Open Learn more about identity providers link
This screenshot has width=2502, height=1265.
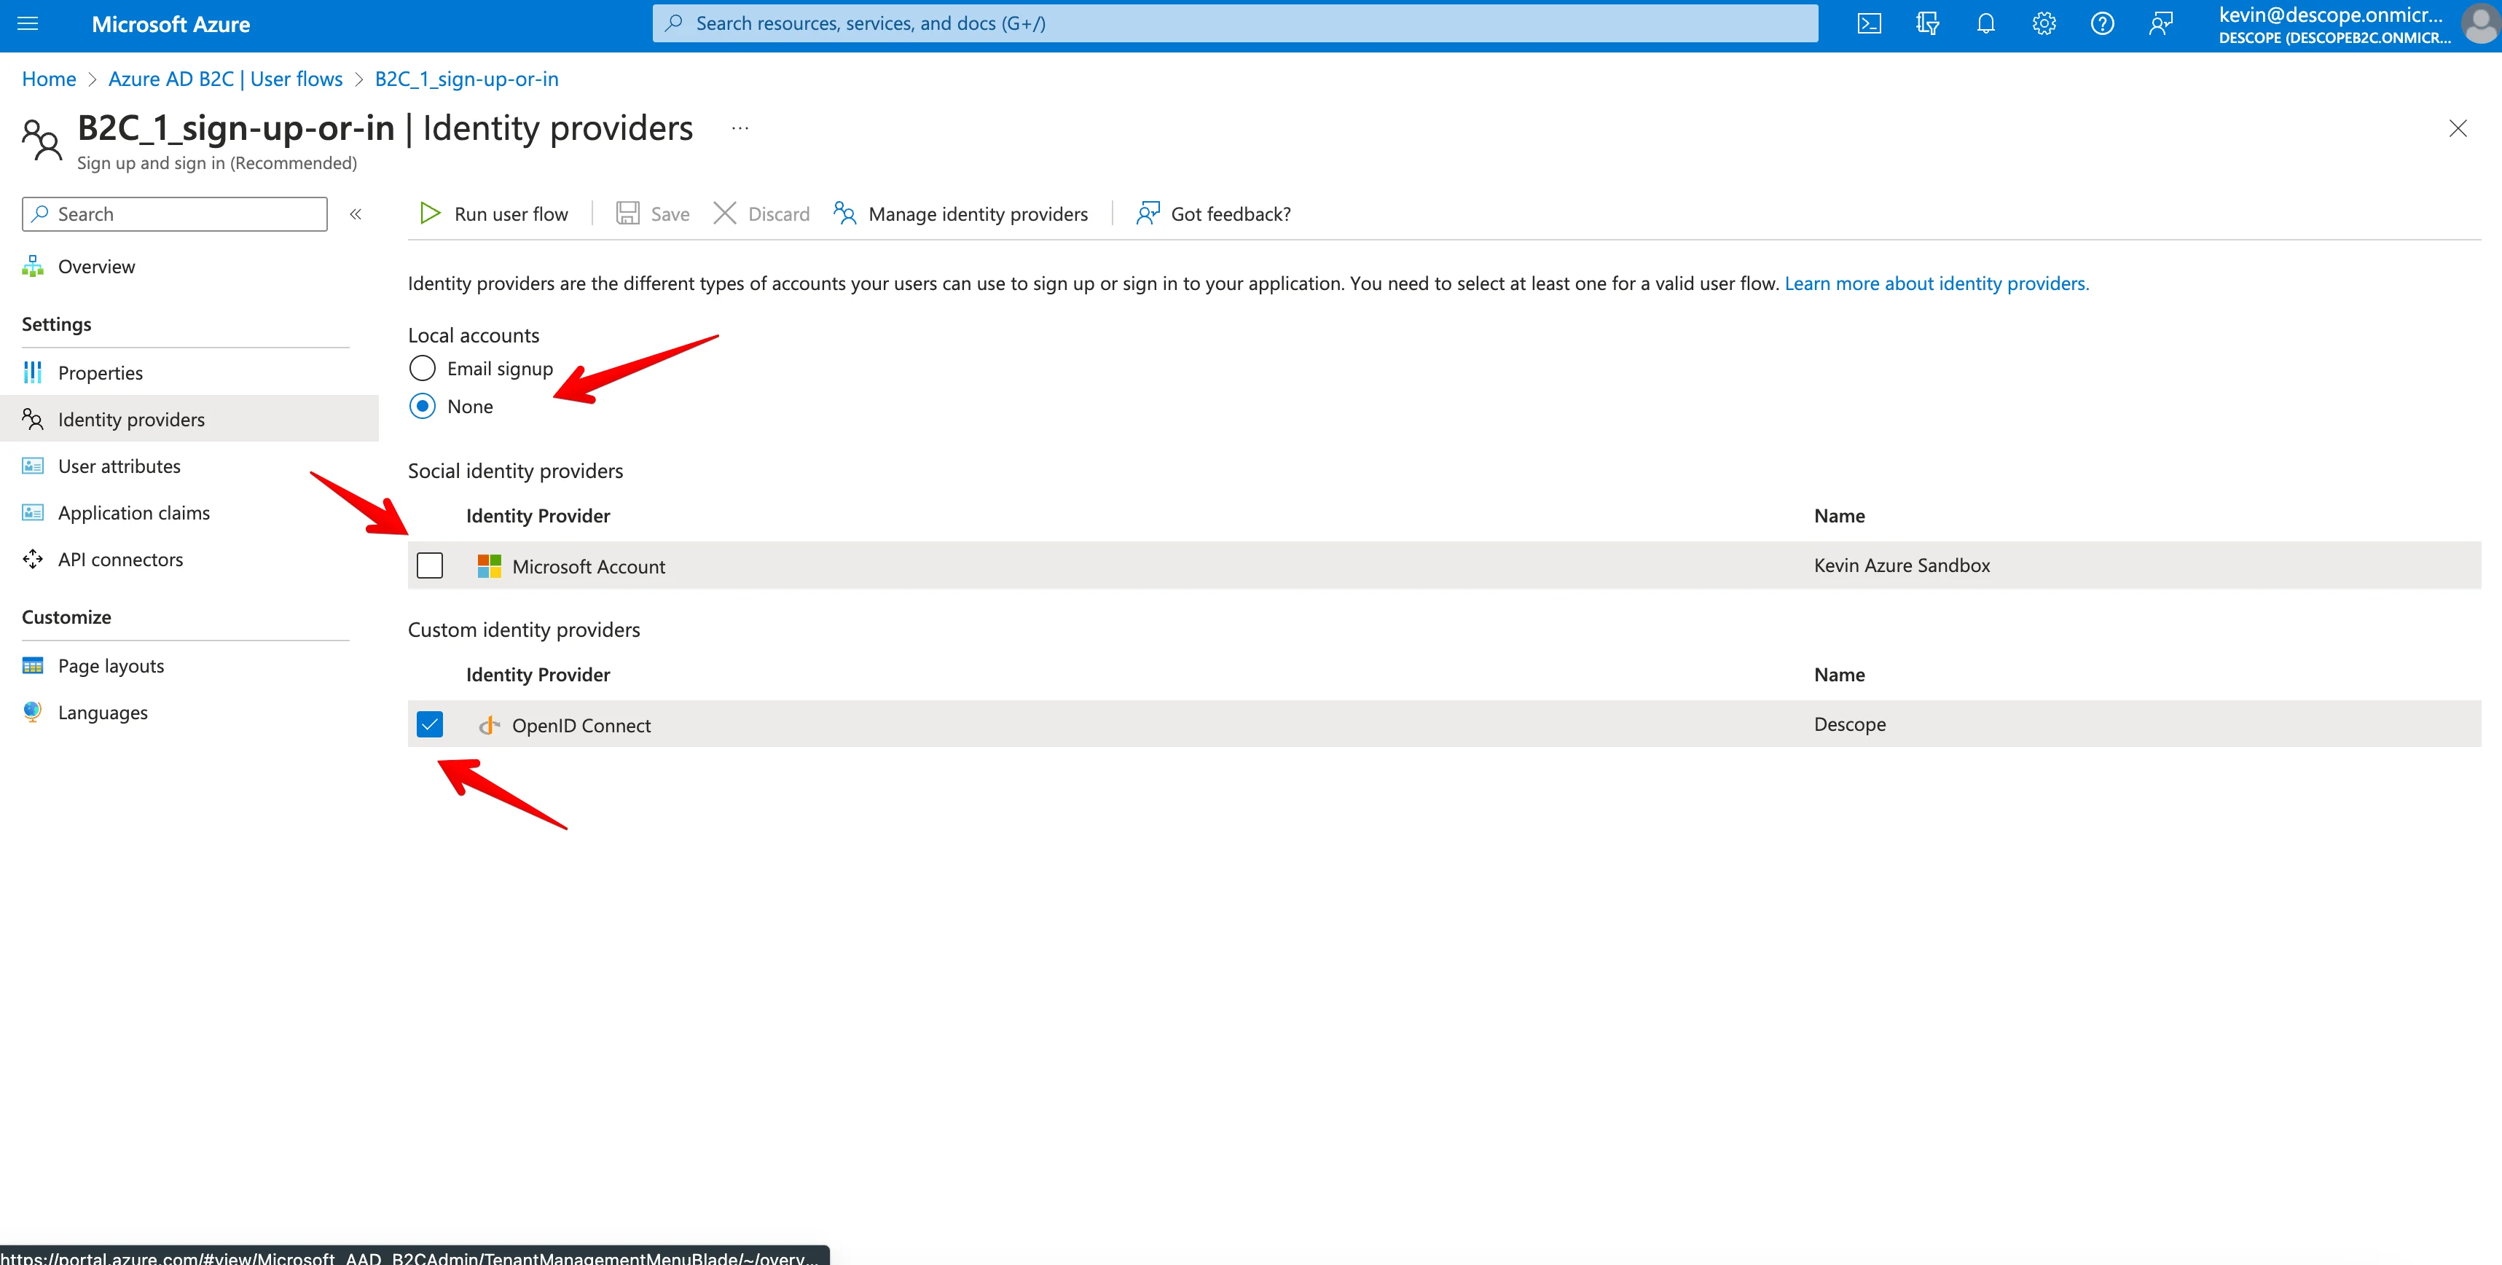pos(1936,283)
